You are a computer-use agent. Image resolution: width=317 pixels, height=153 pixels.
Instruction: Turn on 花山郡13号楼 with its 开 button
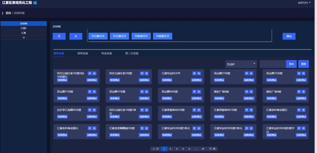(299, 74)
